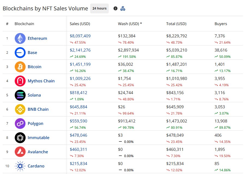Click the Base chain logo icon
The height and width of the screenshot is (174, 245).
tap(20, 53)
